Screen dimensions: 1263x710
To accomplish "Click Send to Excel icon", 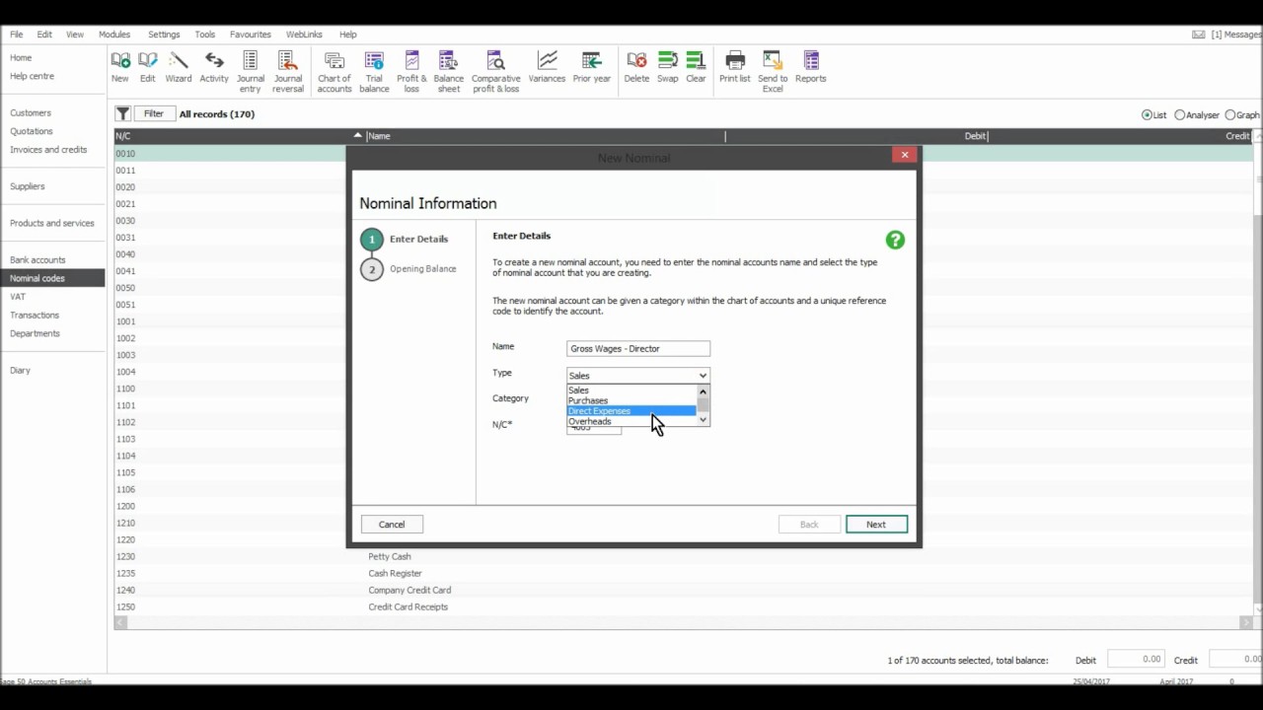I will (x=773, y=72).
